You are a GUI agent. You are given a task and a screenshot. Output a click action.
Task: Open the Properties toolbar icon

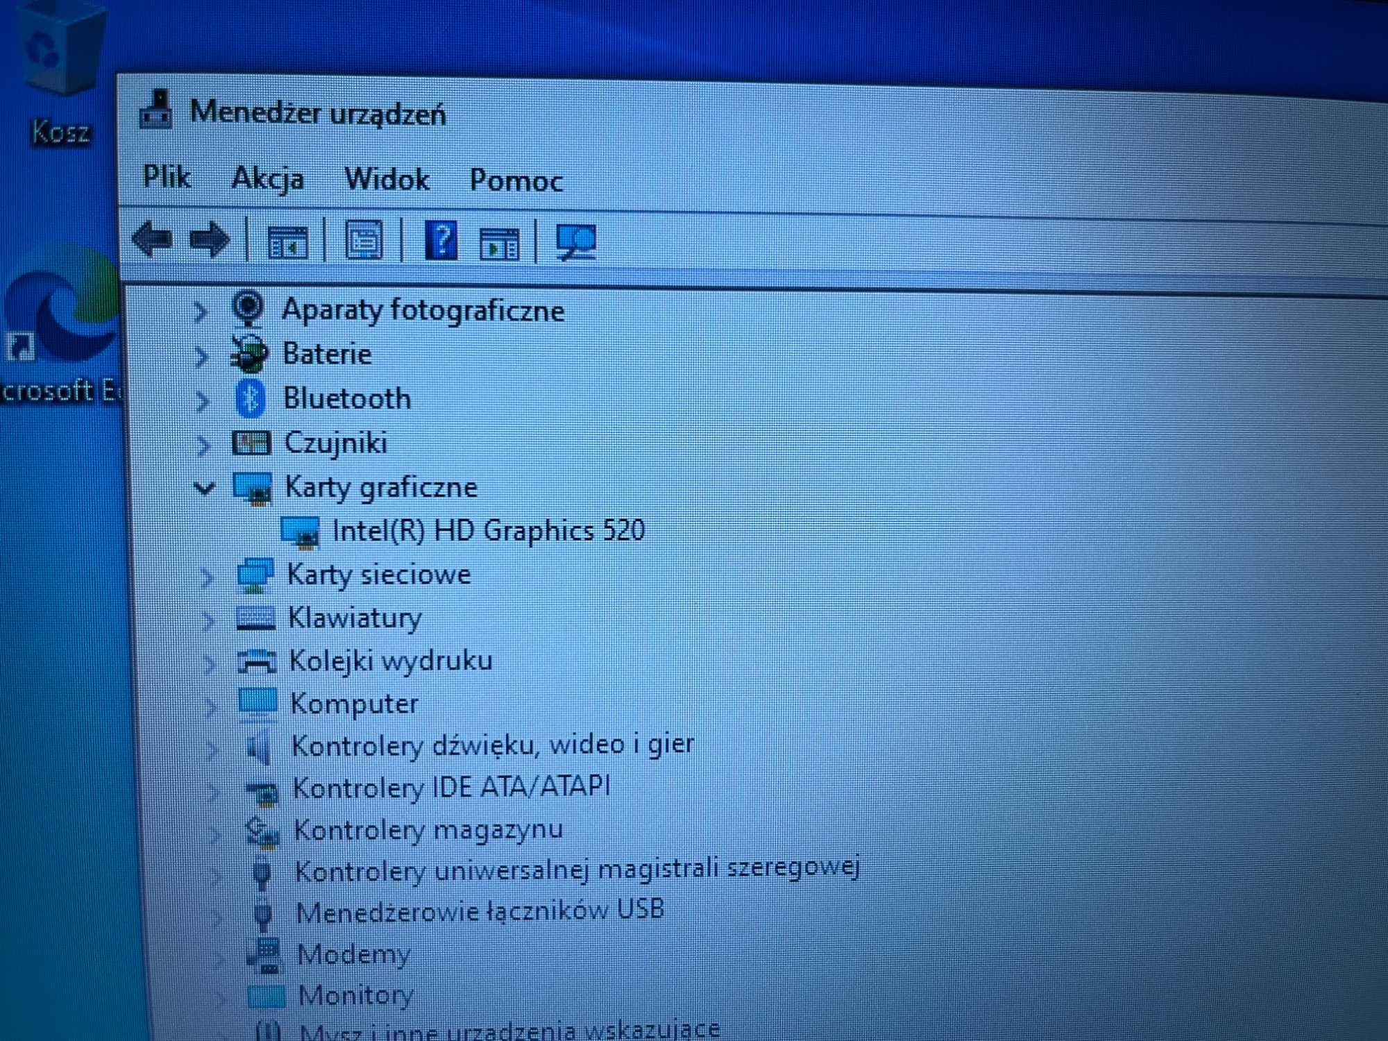pos(364,241)
